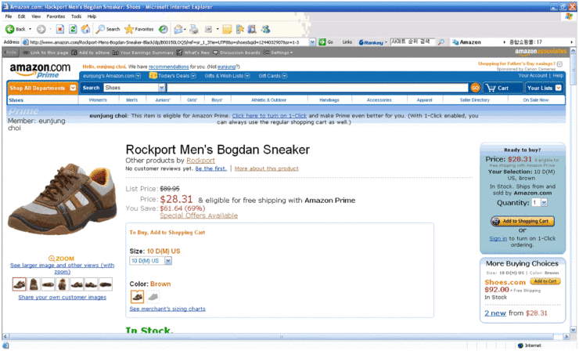Expand the "Today's Deals" dropdown arrow
579x351 pixels.
coord(192,76)
